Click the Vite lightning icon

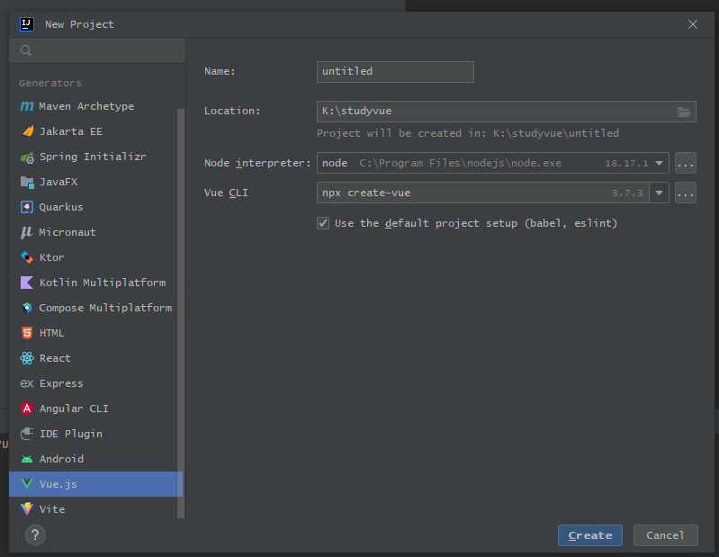[x=27, y=509]
